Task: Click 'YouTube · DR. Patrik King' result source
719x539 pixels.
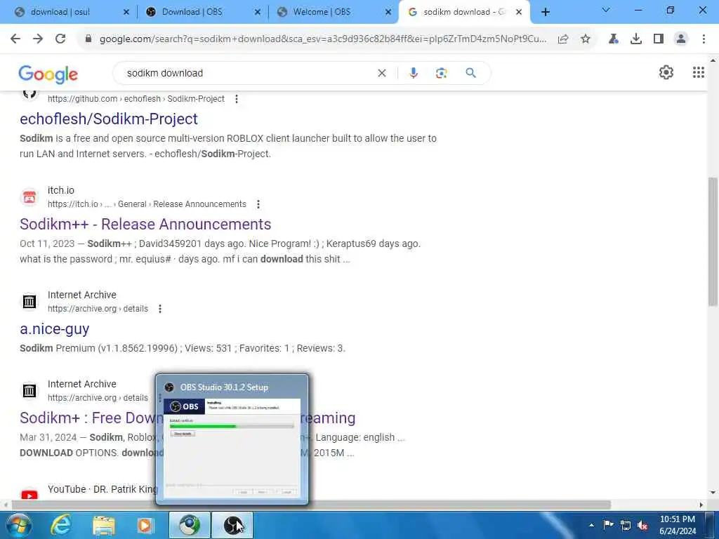Action: pyautogui.click(x=103, y=489)
